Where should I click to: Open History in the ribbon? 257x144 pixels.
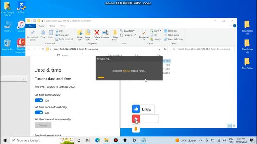point(155,39)
